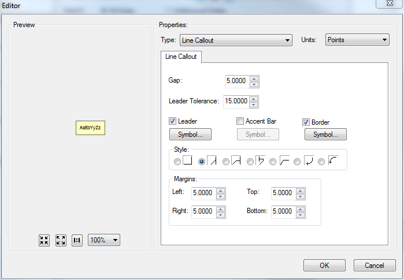
Task: Increase the Left margin value
Action: coord(221,191)
